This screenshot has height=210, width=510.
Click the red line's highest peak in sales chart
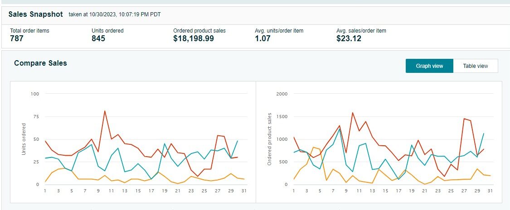coord(353,113)
